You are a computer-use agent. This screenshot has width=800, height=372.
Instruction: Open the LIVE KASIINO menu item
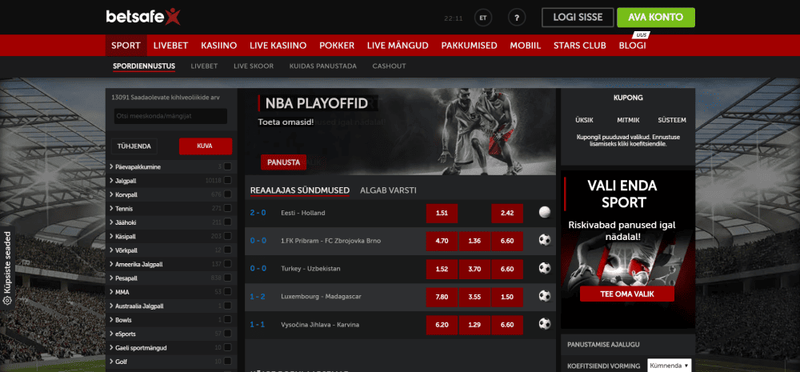pos(278,46)
